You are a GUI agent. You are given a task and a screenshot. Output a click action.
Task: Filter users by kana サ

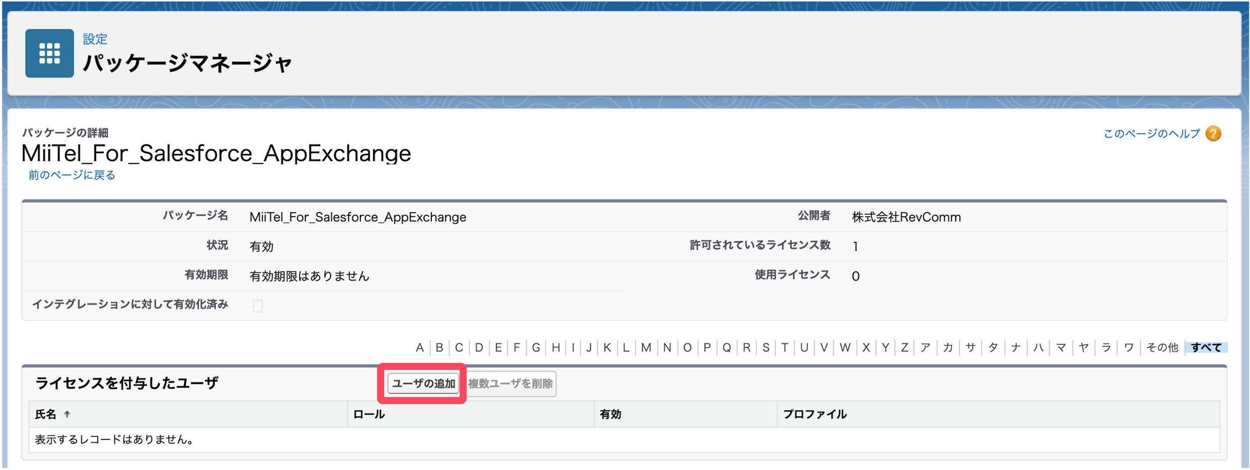(971, 347)
